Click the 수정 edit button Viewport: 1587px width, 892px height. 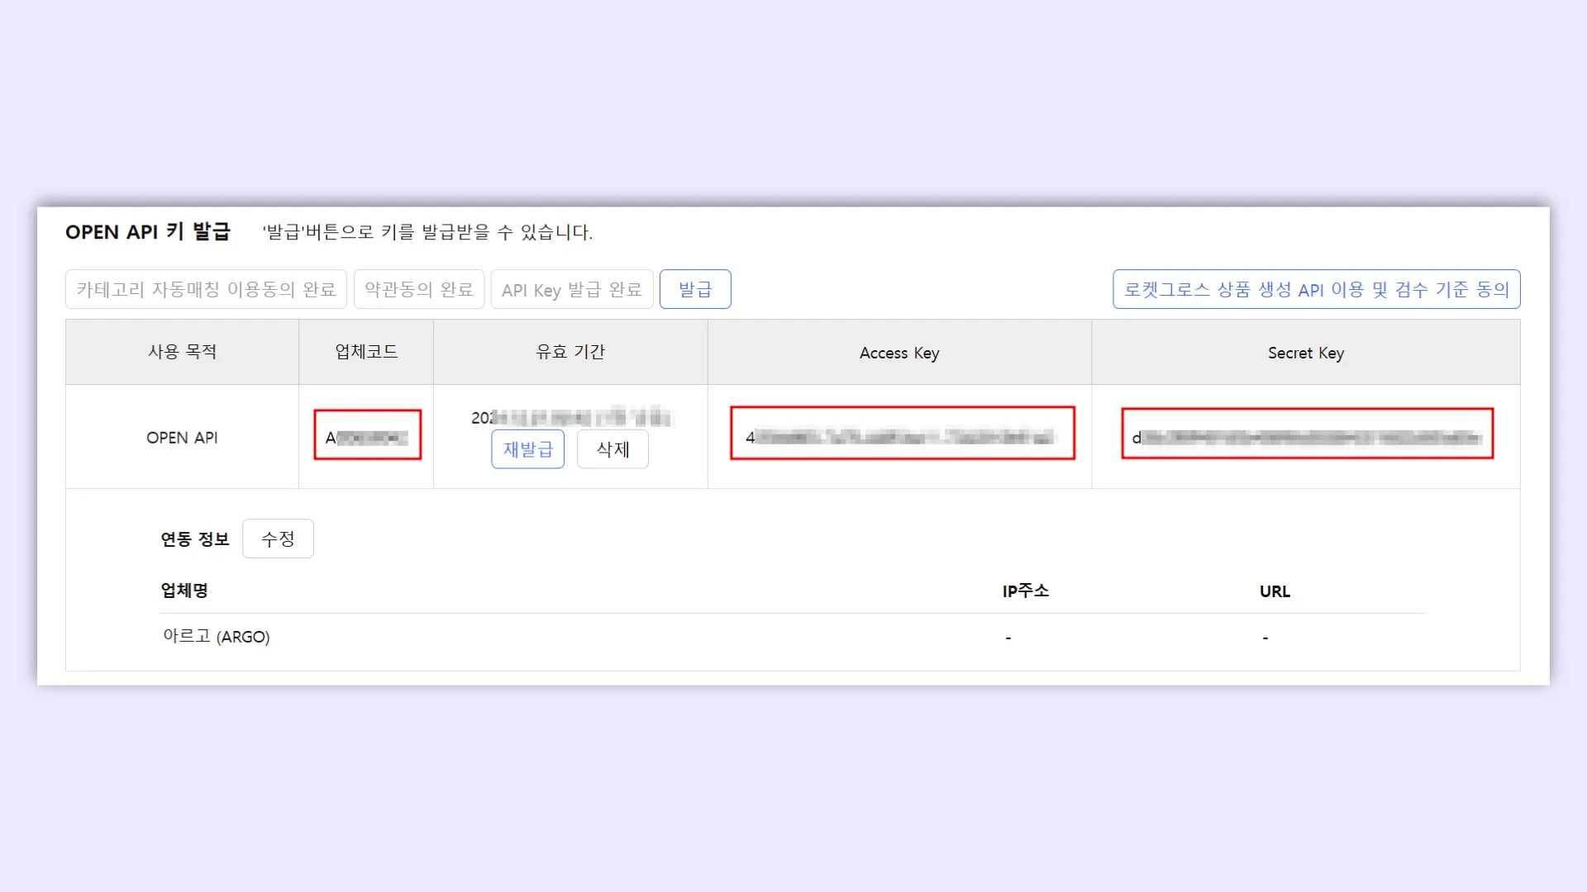point(278,539)
